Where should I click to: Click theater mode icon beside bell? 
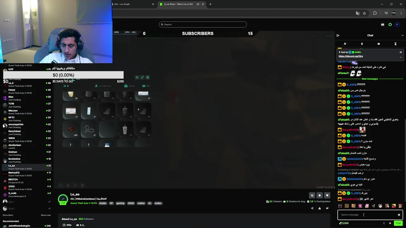312,195
